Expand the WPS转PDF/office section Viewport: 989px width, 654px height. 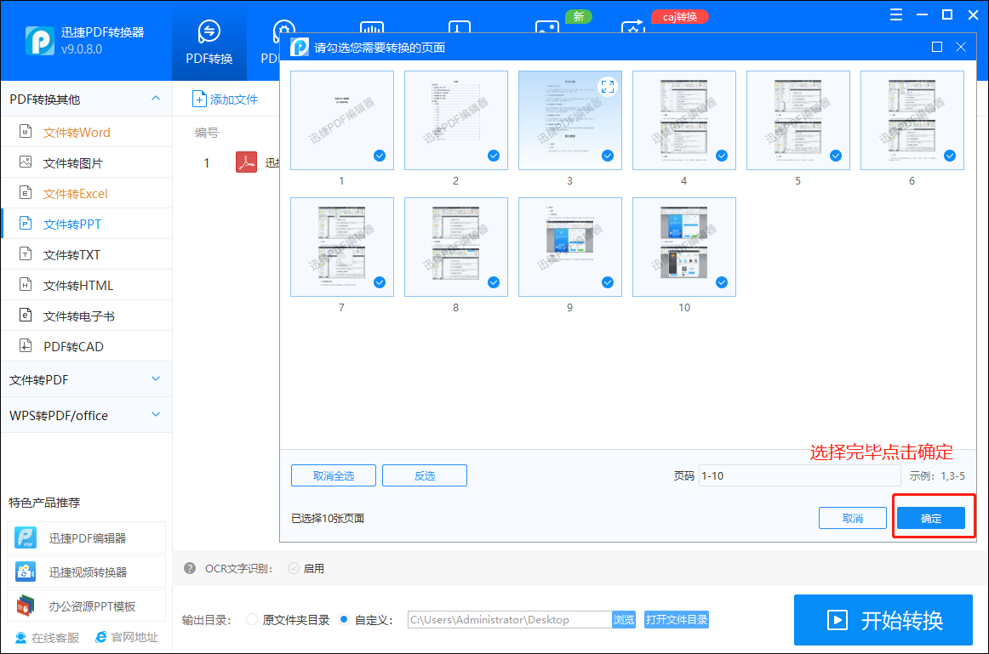pyautogui.click(x=155, y=414)
